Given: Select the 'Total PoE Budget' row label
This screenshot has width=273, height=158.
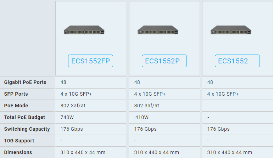Looking at the screenshot, I should click(24, 117).
